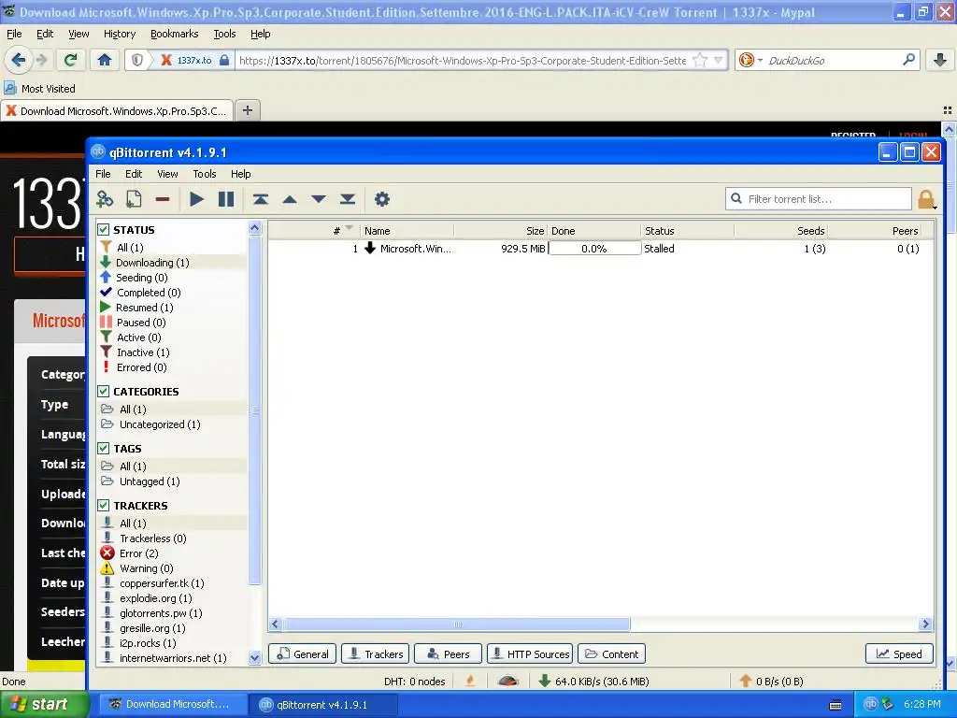Switch to the Content tab
Screen dimensions: 957x718
coord(611,653)
